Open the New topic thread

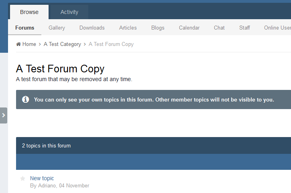[x=42, y=178]
